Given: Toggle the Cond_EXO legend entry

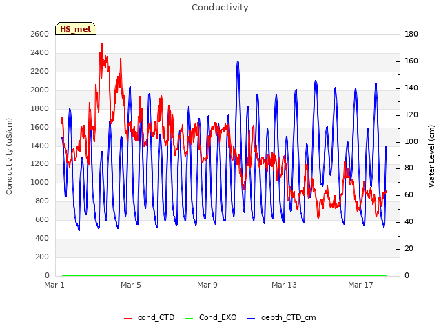Looking at the screenshot, I should (211, 317).
